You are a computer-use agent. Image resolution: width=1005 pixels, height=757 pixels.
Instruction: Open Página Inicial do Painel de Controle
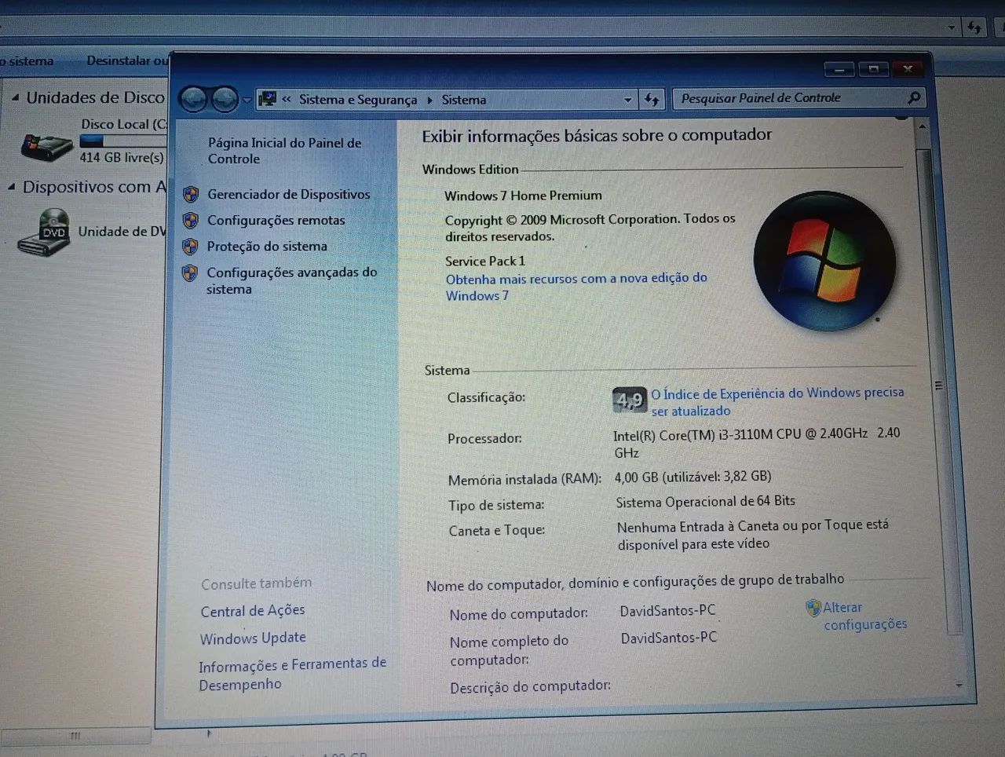284,151
